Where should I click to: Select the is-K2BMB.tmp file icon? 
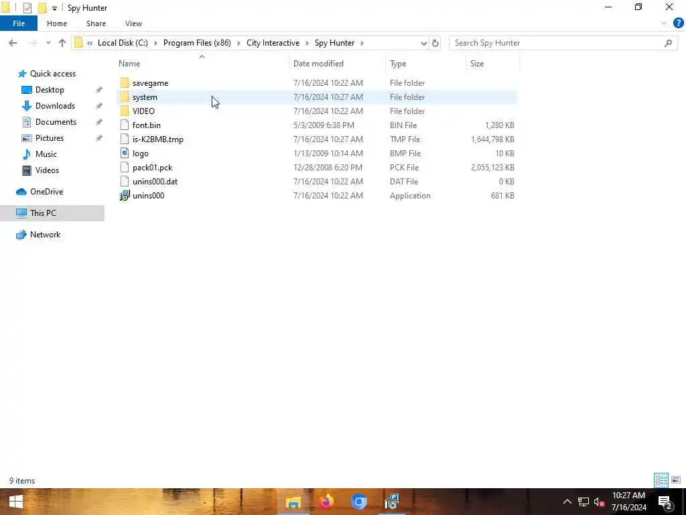[125, 139]
